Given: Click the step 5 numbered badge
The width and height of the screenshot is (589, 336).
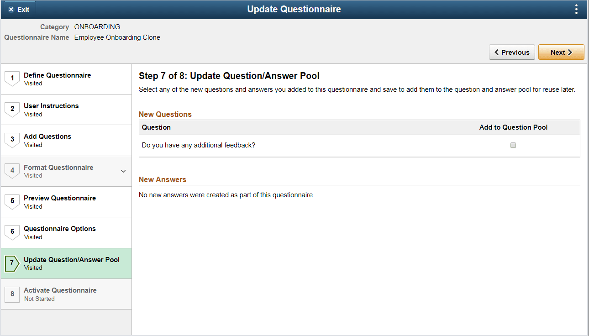Looking at the screenshot, I should pyautogui.click(x=12, y=202).
